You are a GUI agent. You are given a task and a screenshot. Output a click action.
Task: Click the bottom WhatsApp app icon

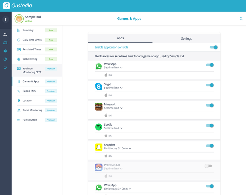(99, 187)
